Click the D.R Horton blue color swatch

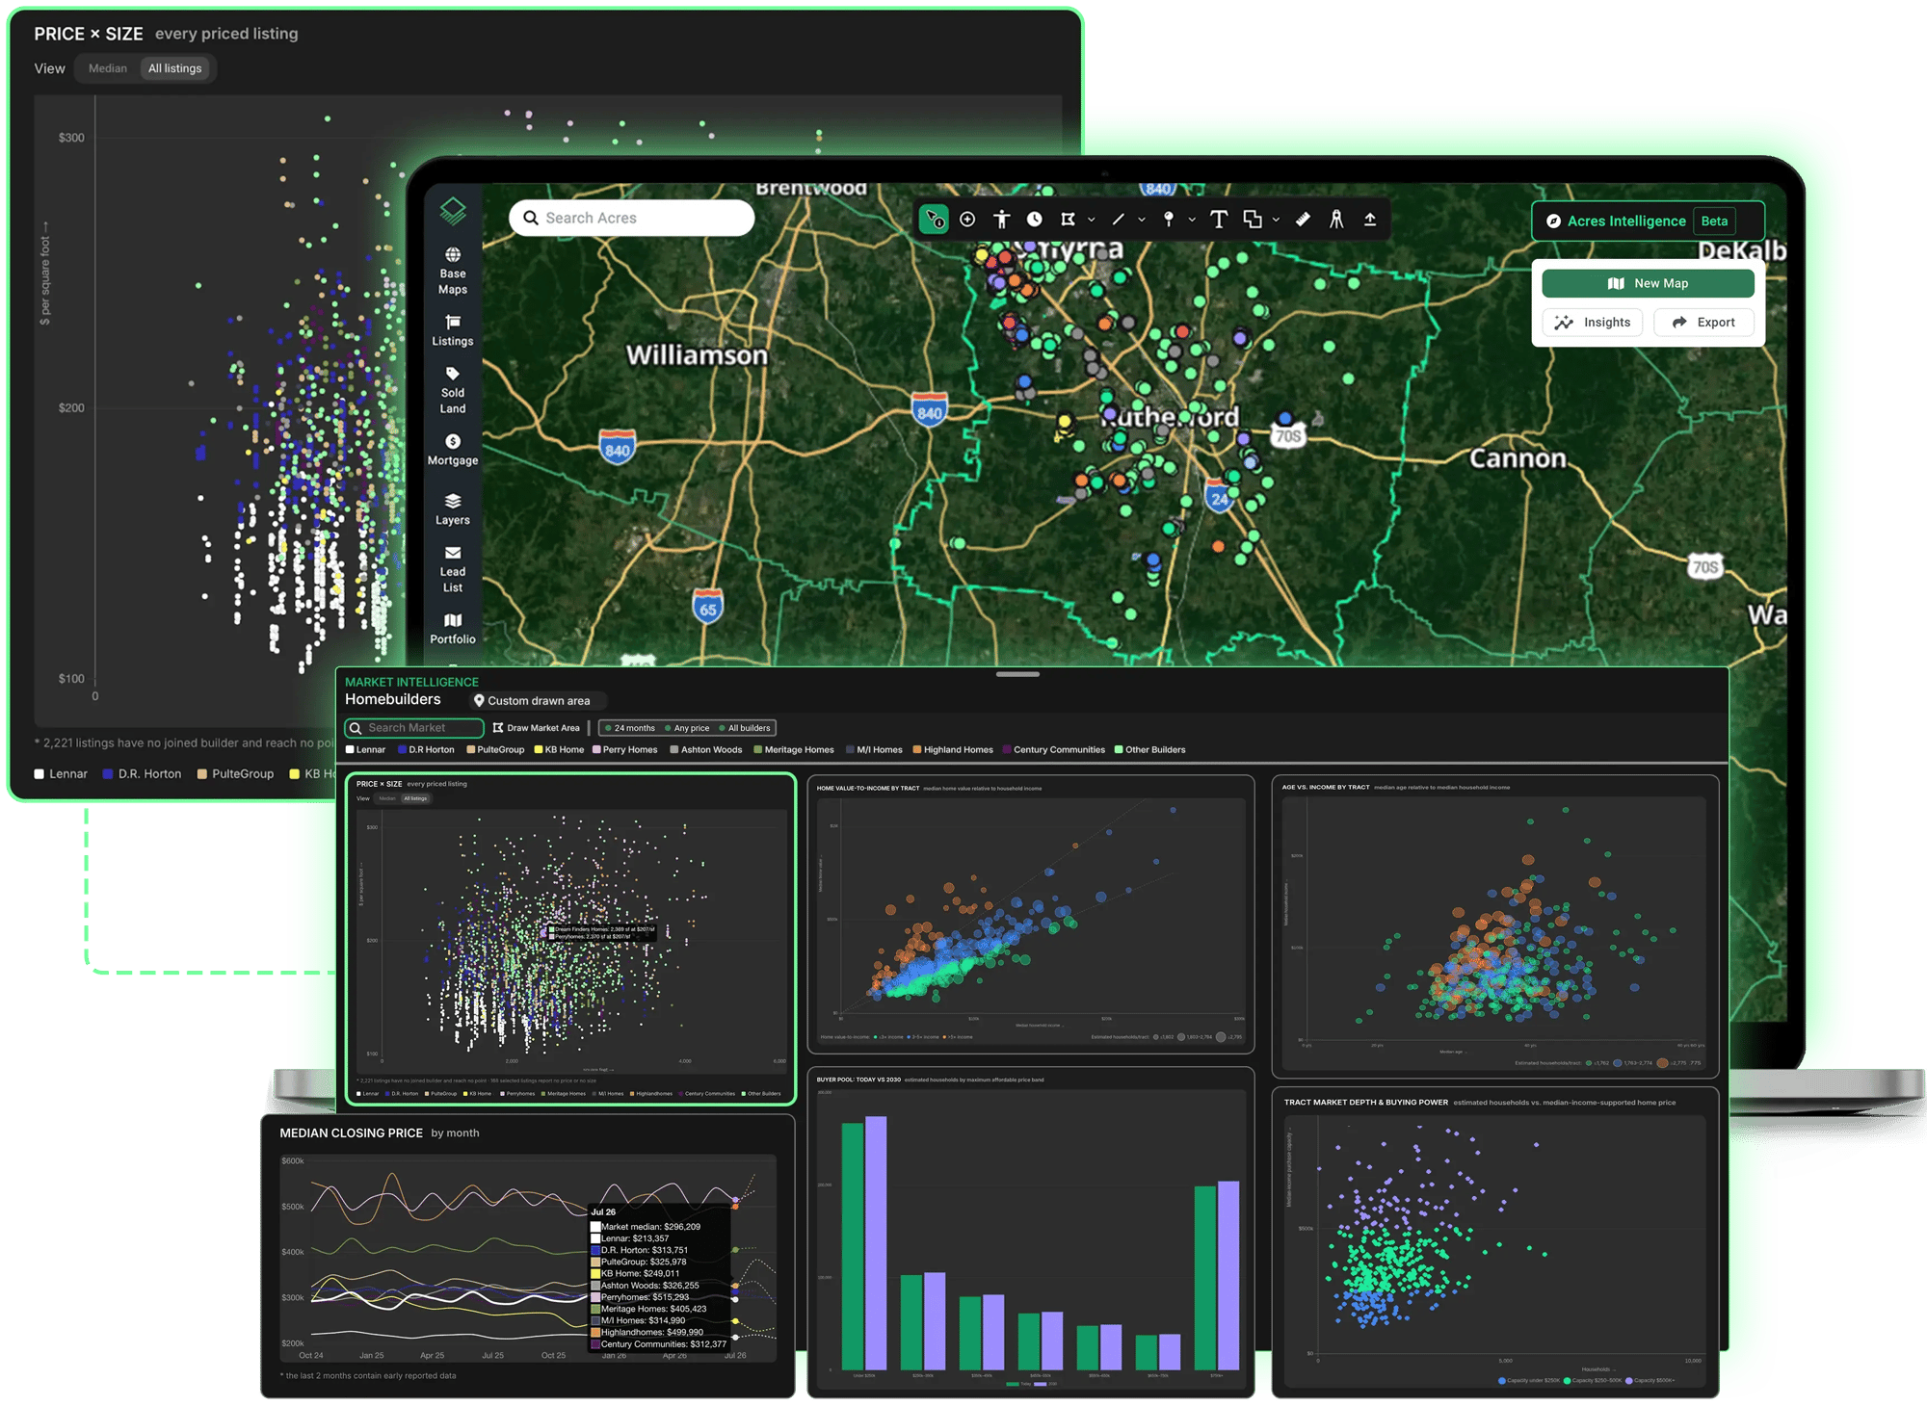(403, 749)
